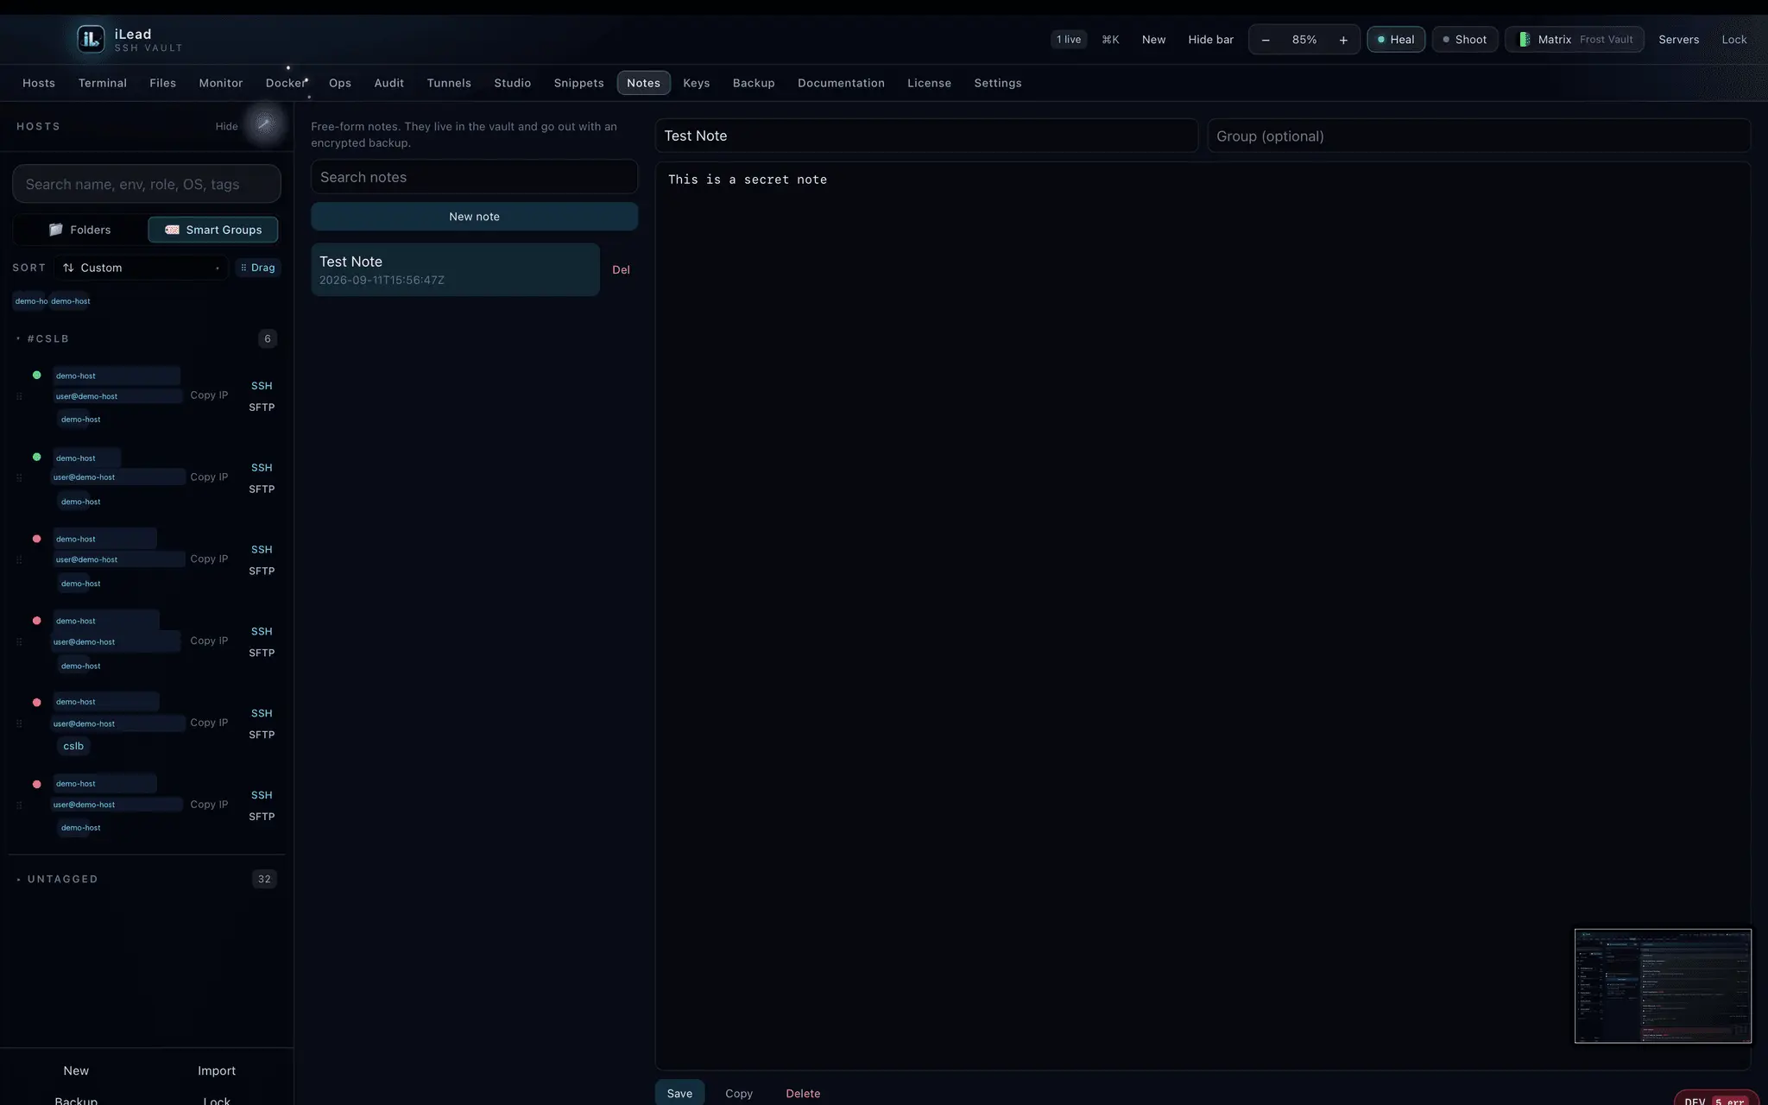Viewport: 1768px width, 1105px height.
Task: Click the DEV 5 err status badge
Action: [1716, 1099]
